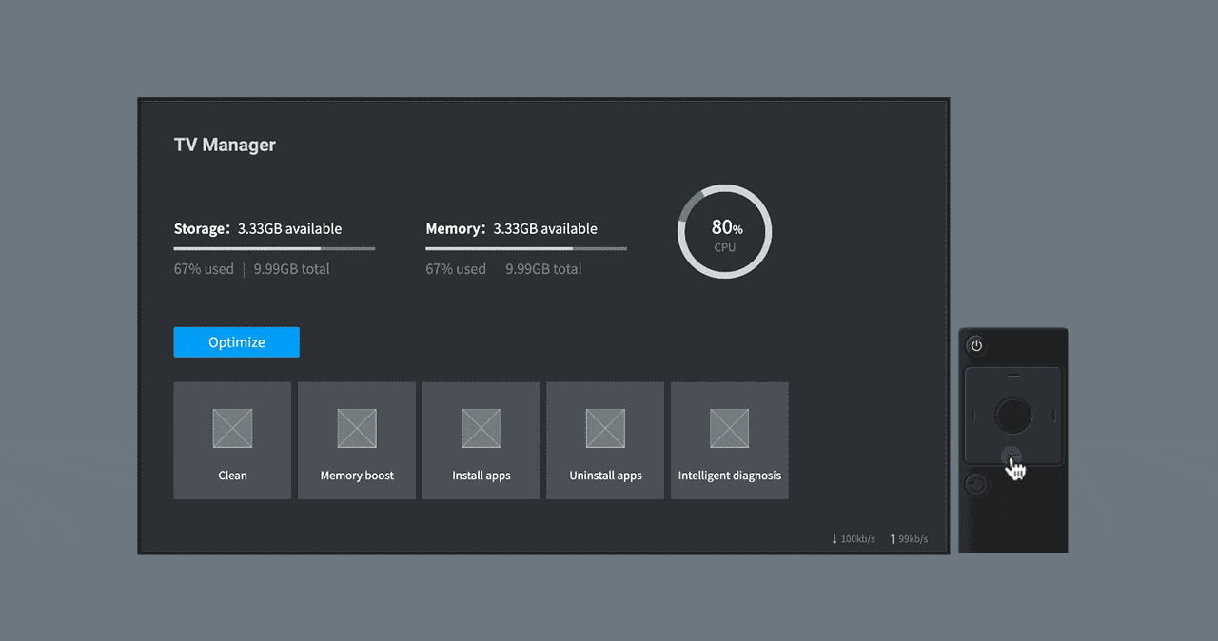This screenshot has height=641, width=1218.
Task: Click the 'Storage: 3.33GB available' text
Action: click(258, 228)
